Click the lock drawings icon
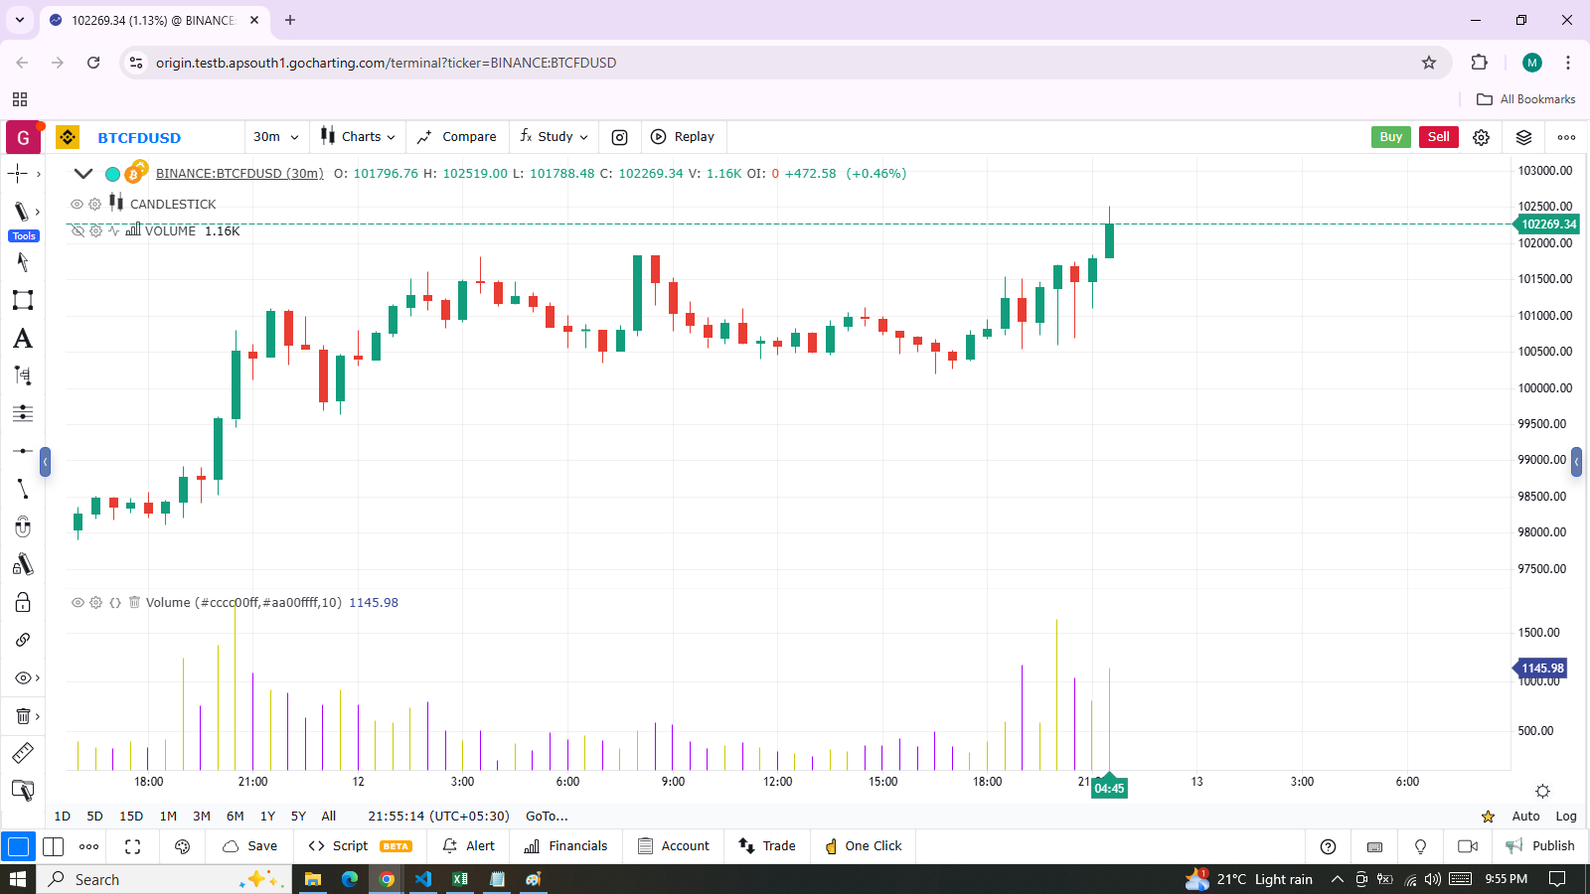This screenshot has width=1590, height=894. click(x=22, y=603)
